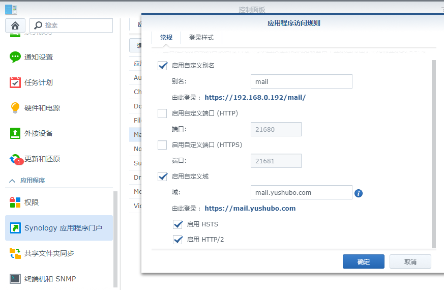Open 通知设置 with the green chat icon

pyautogui.click(x=15, y=57)
